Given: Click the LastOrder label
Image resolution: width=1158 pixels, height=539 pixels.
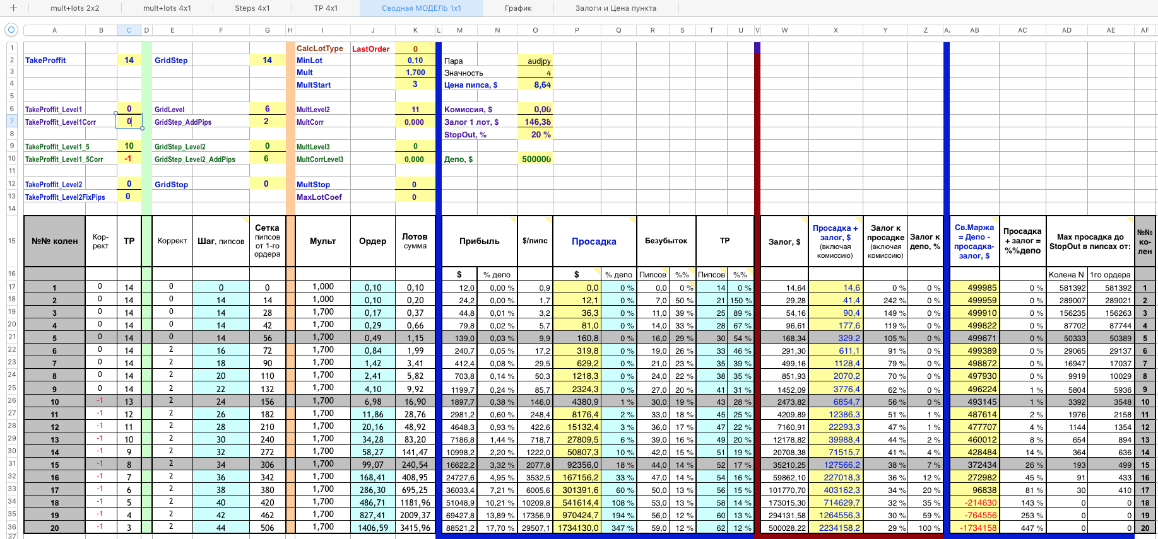Looking at the screenshot, I should (x=371, y=49).
